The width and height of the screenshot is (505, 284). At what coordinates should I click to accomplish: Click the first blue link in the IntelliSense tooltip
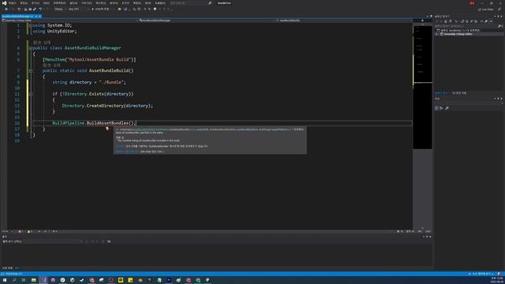(x=120, y=146)
